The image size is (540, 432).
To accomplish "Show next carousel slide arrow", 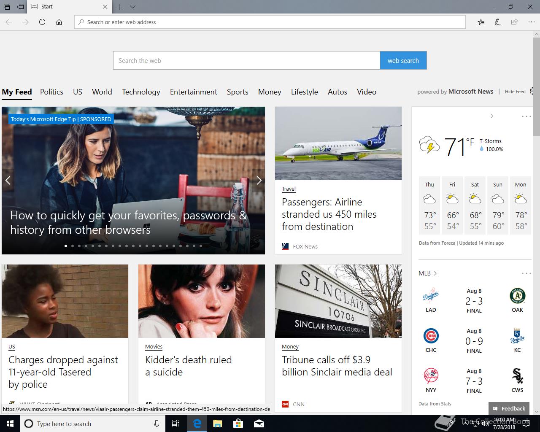I will [259, 181].
